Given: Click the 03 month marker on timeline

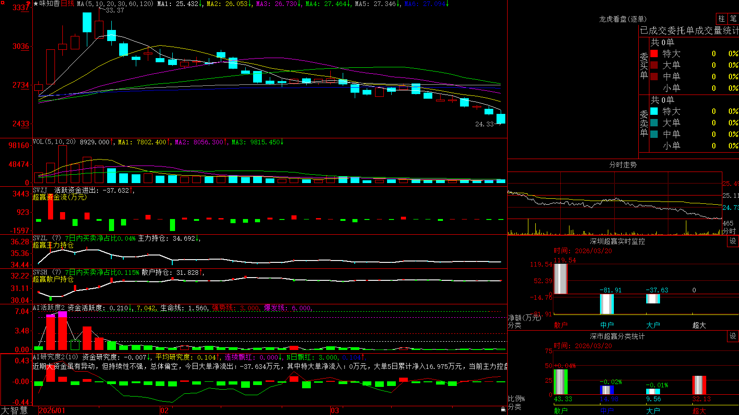Looking at the screenshot, I should pyautogui.click(x=335, y=410).
